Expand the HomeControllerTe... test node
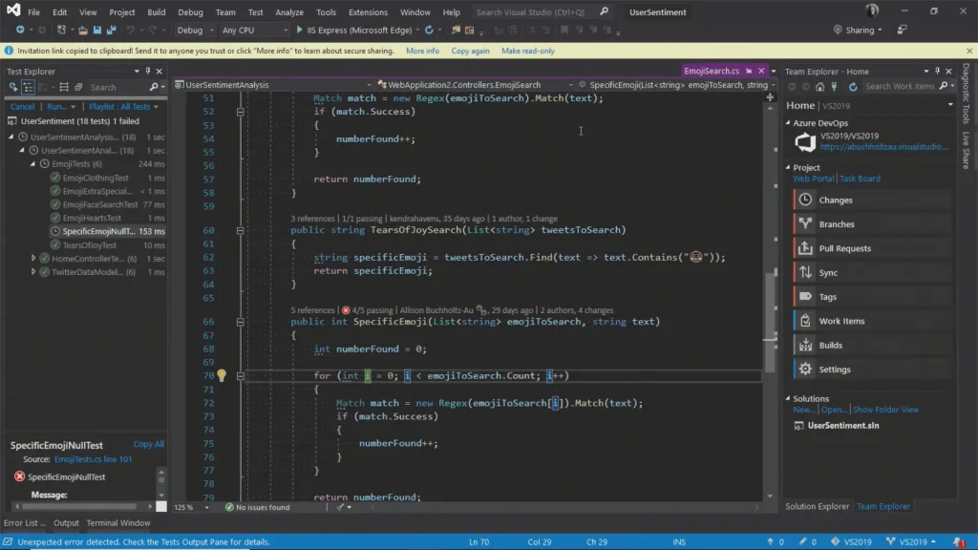The width and height of the screenshot is (978, 550). pyautogui.click(x=33, y=258)
